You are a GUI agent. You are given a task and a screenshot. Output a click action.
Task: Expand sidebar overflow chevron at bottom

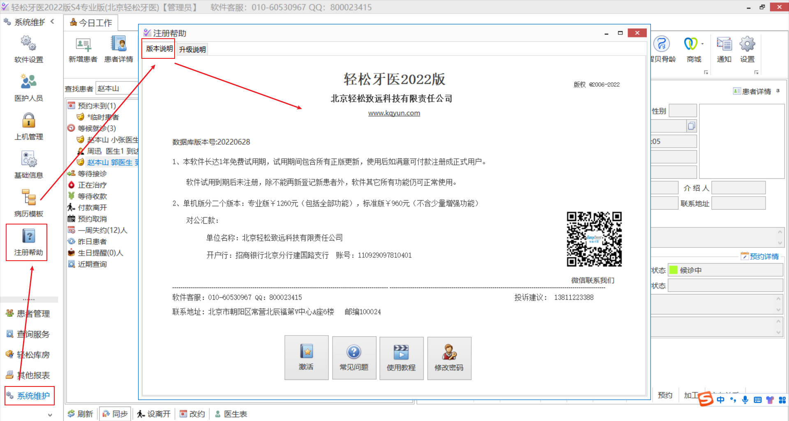(x=50, y=415)
